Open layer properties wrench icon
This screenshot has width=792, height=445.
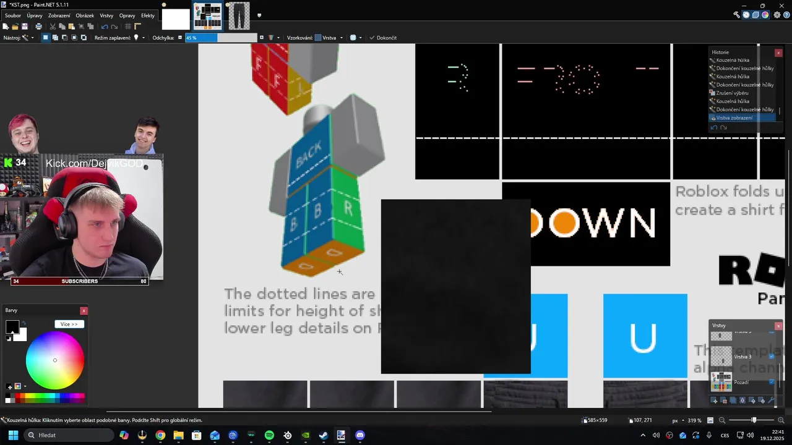771,400
